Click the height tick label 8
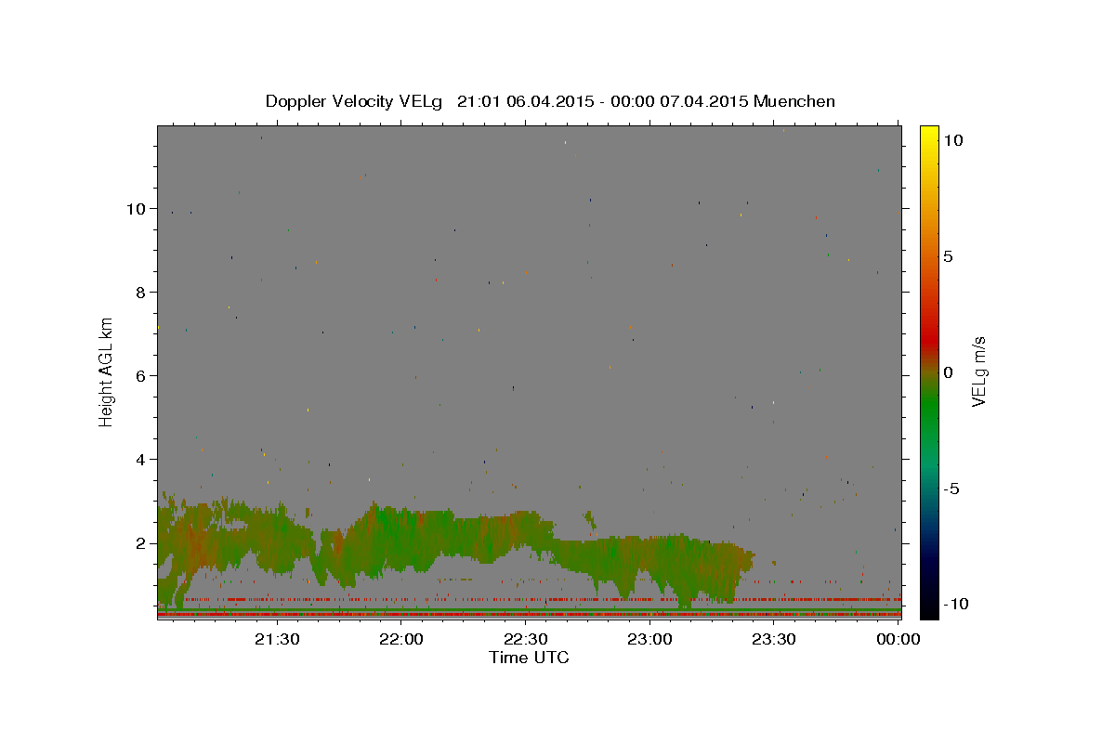Screen dimensions: 1115x743 142,292
